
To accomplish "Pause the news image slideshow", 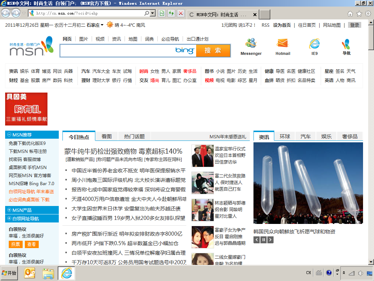I will click(x=263, y=240).
